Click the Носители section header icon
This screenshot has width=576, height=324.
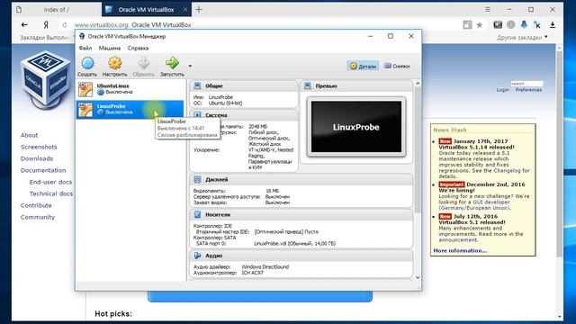(197, 214)
